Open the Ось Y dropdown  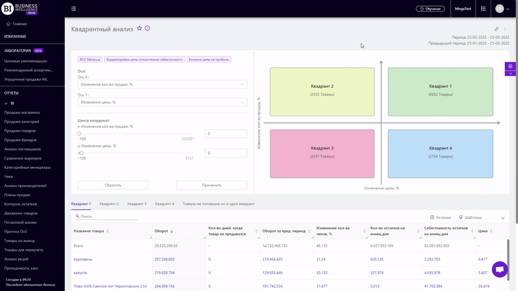pos(162,102)
